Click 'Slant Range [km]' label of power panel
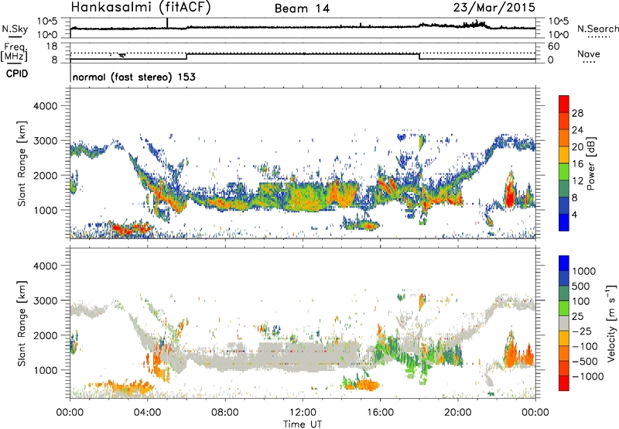619x429 pixels. [22, 163]
